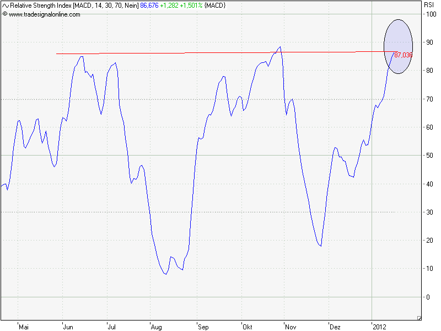
Task: Click the resize handle in chart corner
Action: click(419, 317)
